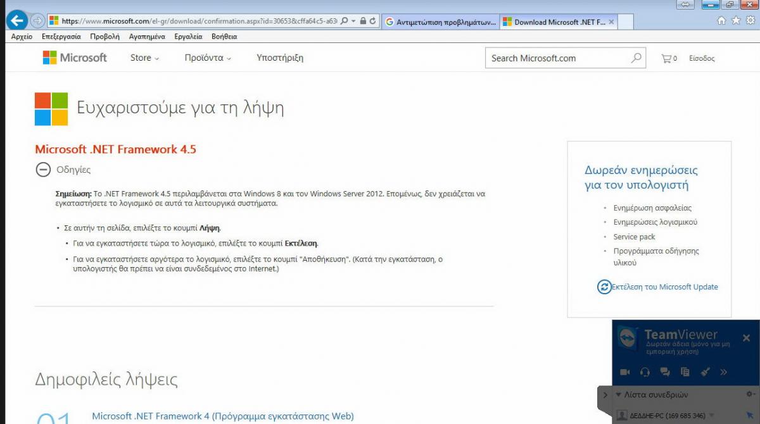Click the TeamViewer whiteboard brush icon

point(704,372)
